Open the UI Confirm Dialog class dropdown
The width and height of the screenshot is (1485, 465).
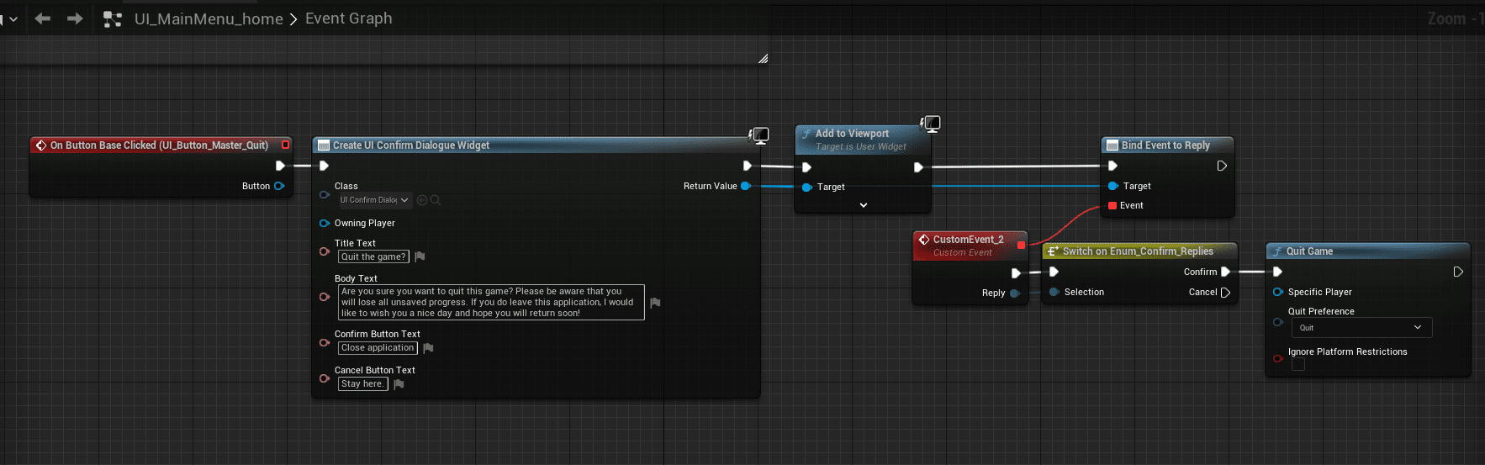click(x=374, y=200)
